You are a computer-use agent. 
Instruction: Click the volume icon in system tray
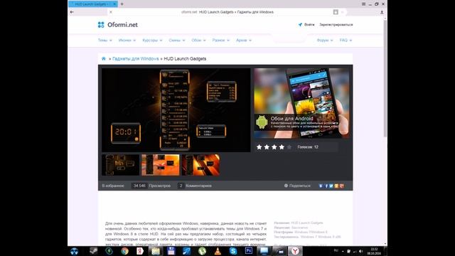(x=360, y=251)
